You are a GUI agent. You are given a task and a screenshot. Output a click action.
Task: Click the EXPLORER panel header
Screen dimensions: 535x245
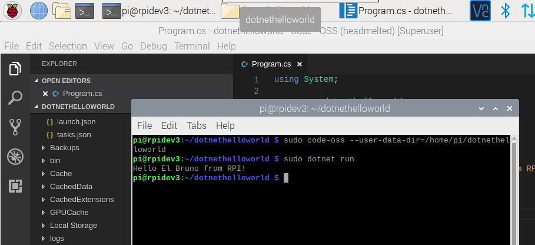59,64
